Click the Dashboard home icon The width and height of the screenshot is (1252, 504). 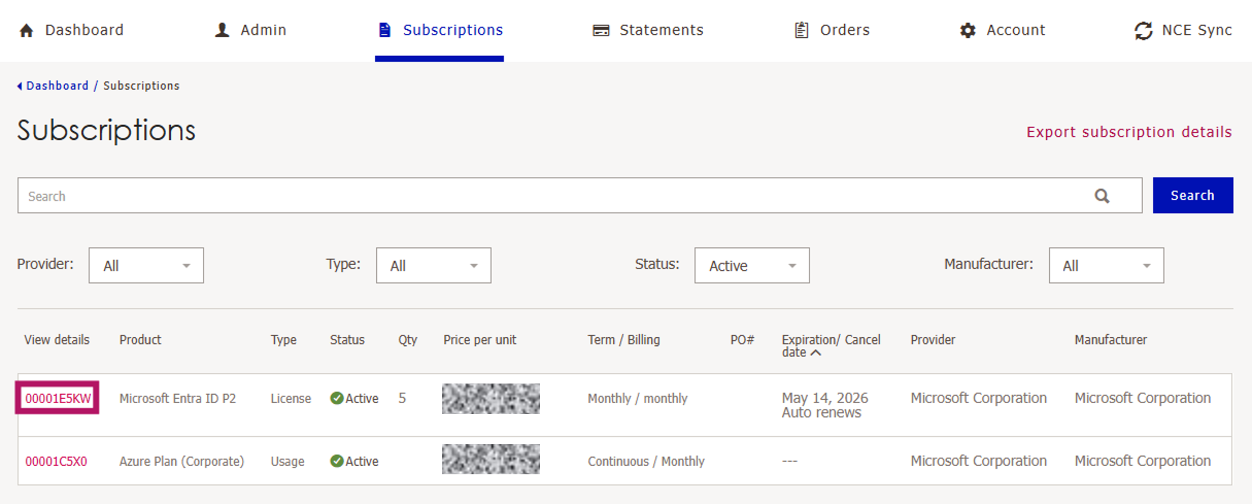26,31
